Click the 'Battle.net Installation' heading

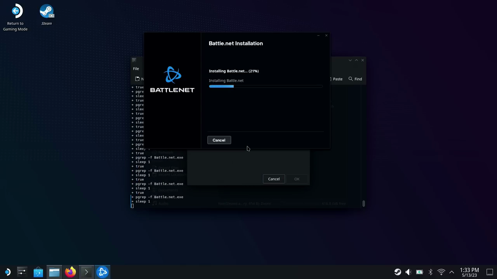point(236,43)
